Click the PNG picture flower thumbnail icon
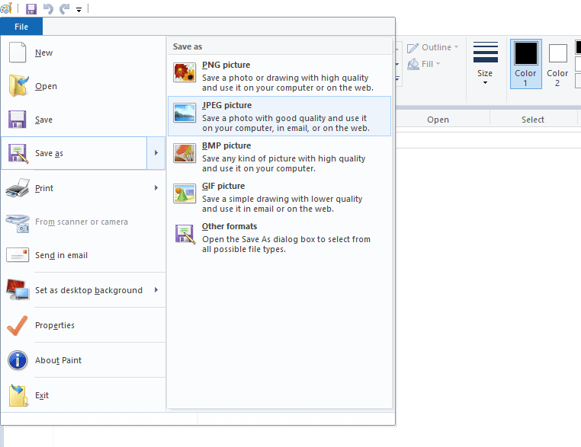 point(185,72)
